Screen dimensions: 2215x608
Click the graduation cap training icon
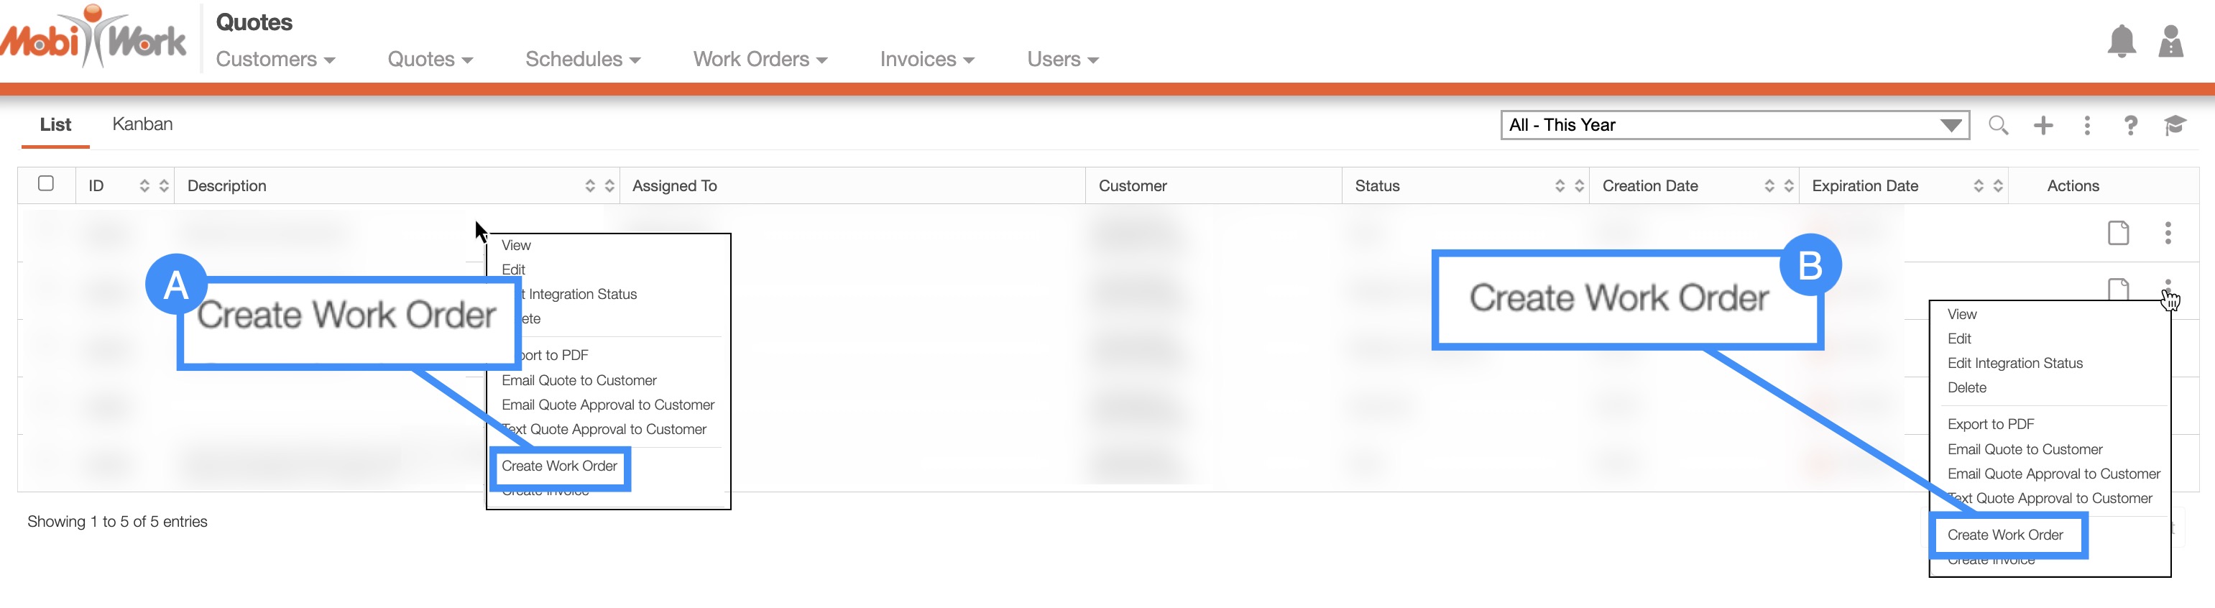[x=2175, y=126]
